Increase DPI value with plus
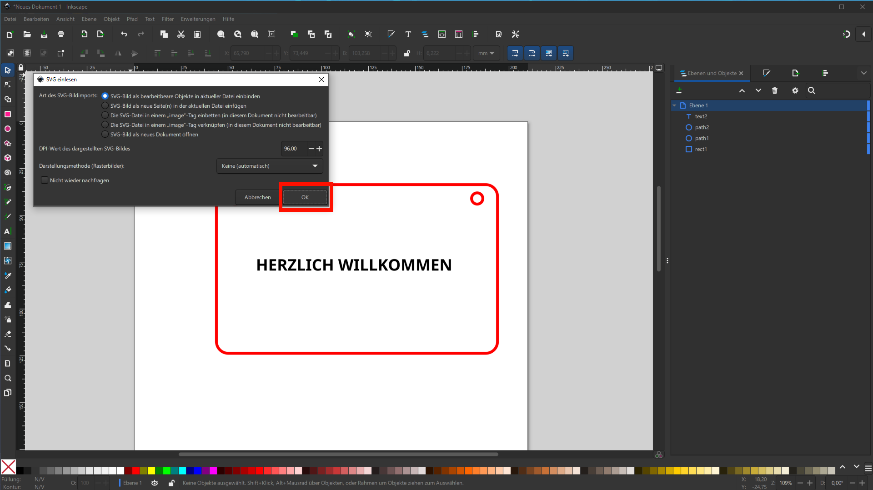The width and height of the screenshot is (873, 490). (x=319, y=149)
